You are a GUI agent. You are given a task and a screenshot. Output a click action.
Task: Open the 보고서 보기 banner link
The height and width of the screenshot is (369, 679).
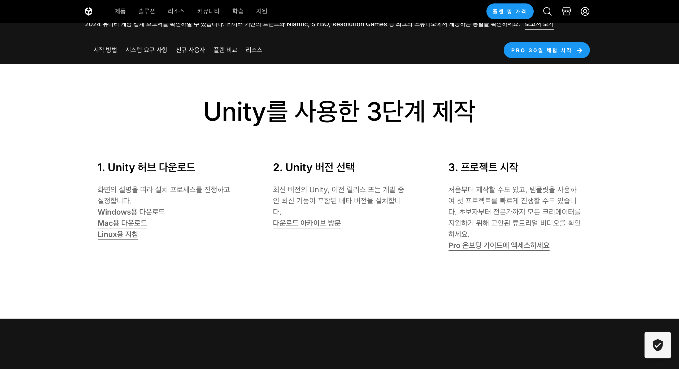[x=539, y=25]
